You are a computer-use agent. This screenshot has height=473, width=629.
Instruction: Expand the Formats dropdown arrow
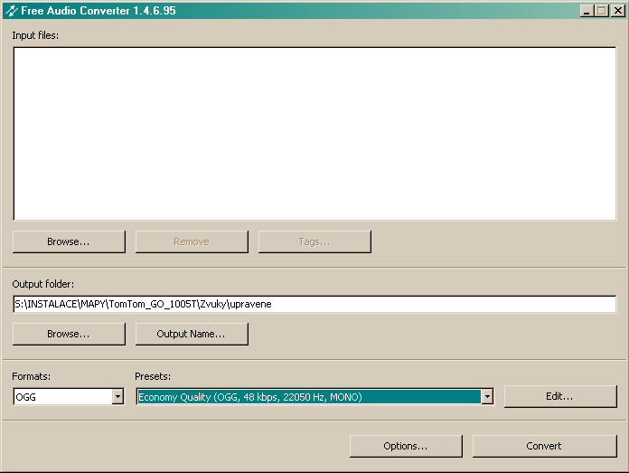[x=117, y=397]
